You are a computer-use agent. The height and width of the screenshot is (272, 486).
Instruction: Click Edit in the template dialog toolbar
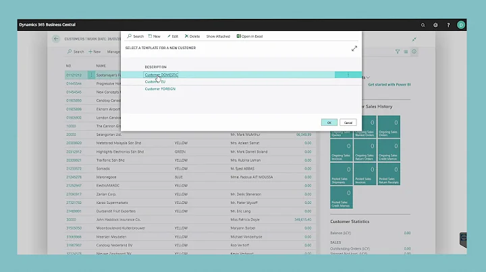pos(173,36)
